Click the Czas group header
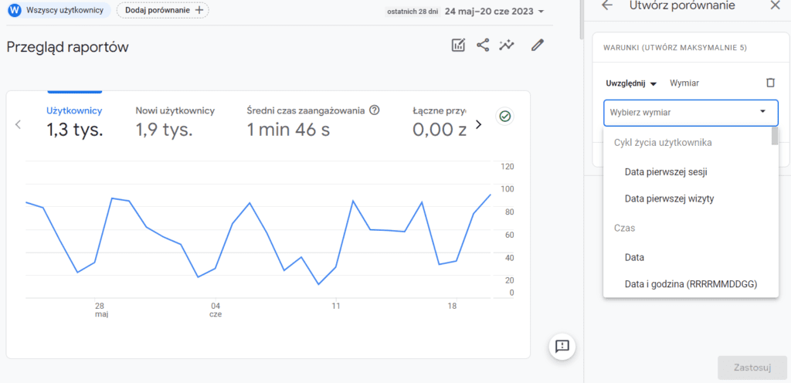The width and height of the screenshot is (791, 383). point(624,229)
